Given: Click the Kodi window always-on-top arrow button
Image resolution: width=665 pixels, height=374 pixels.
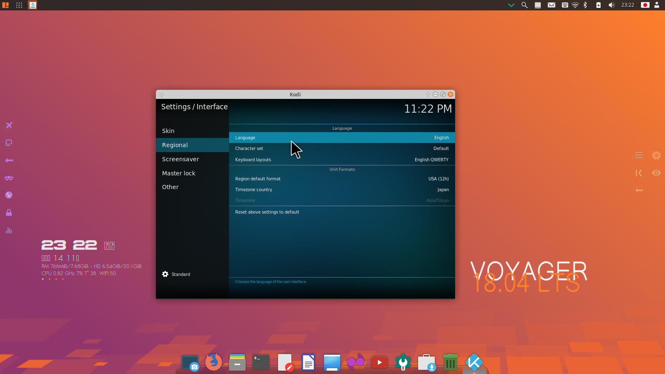Looking at the screenshot, I should pos(428,94).
